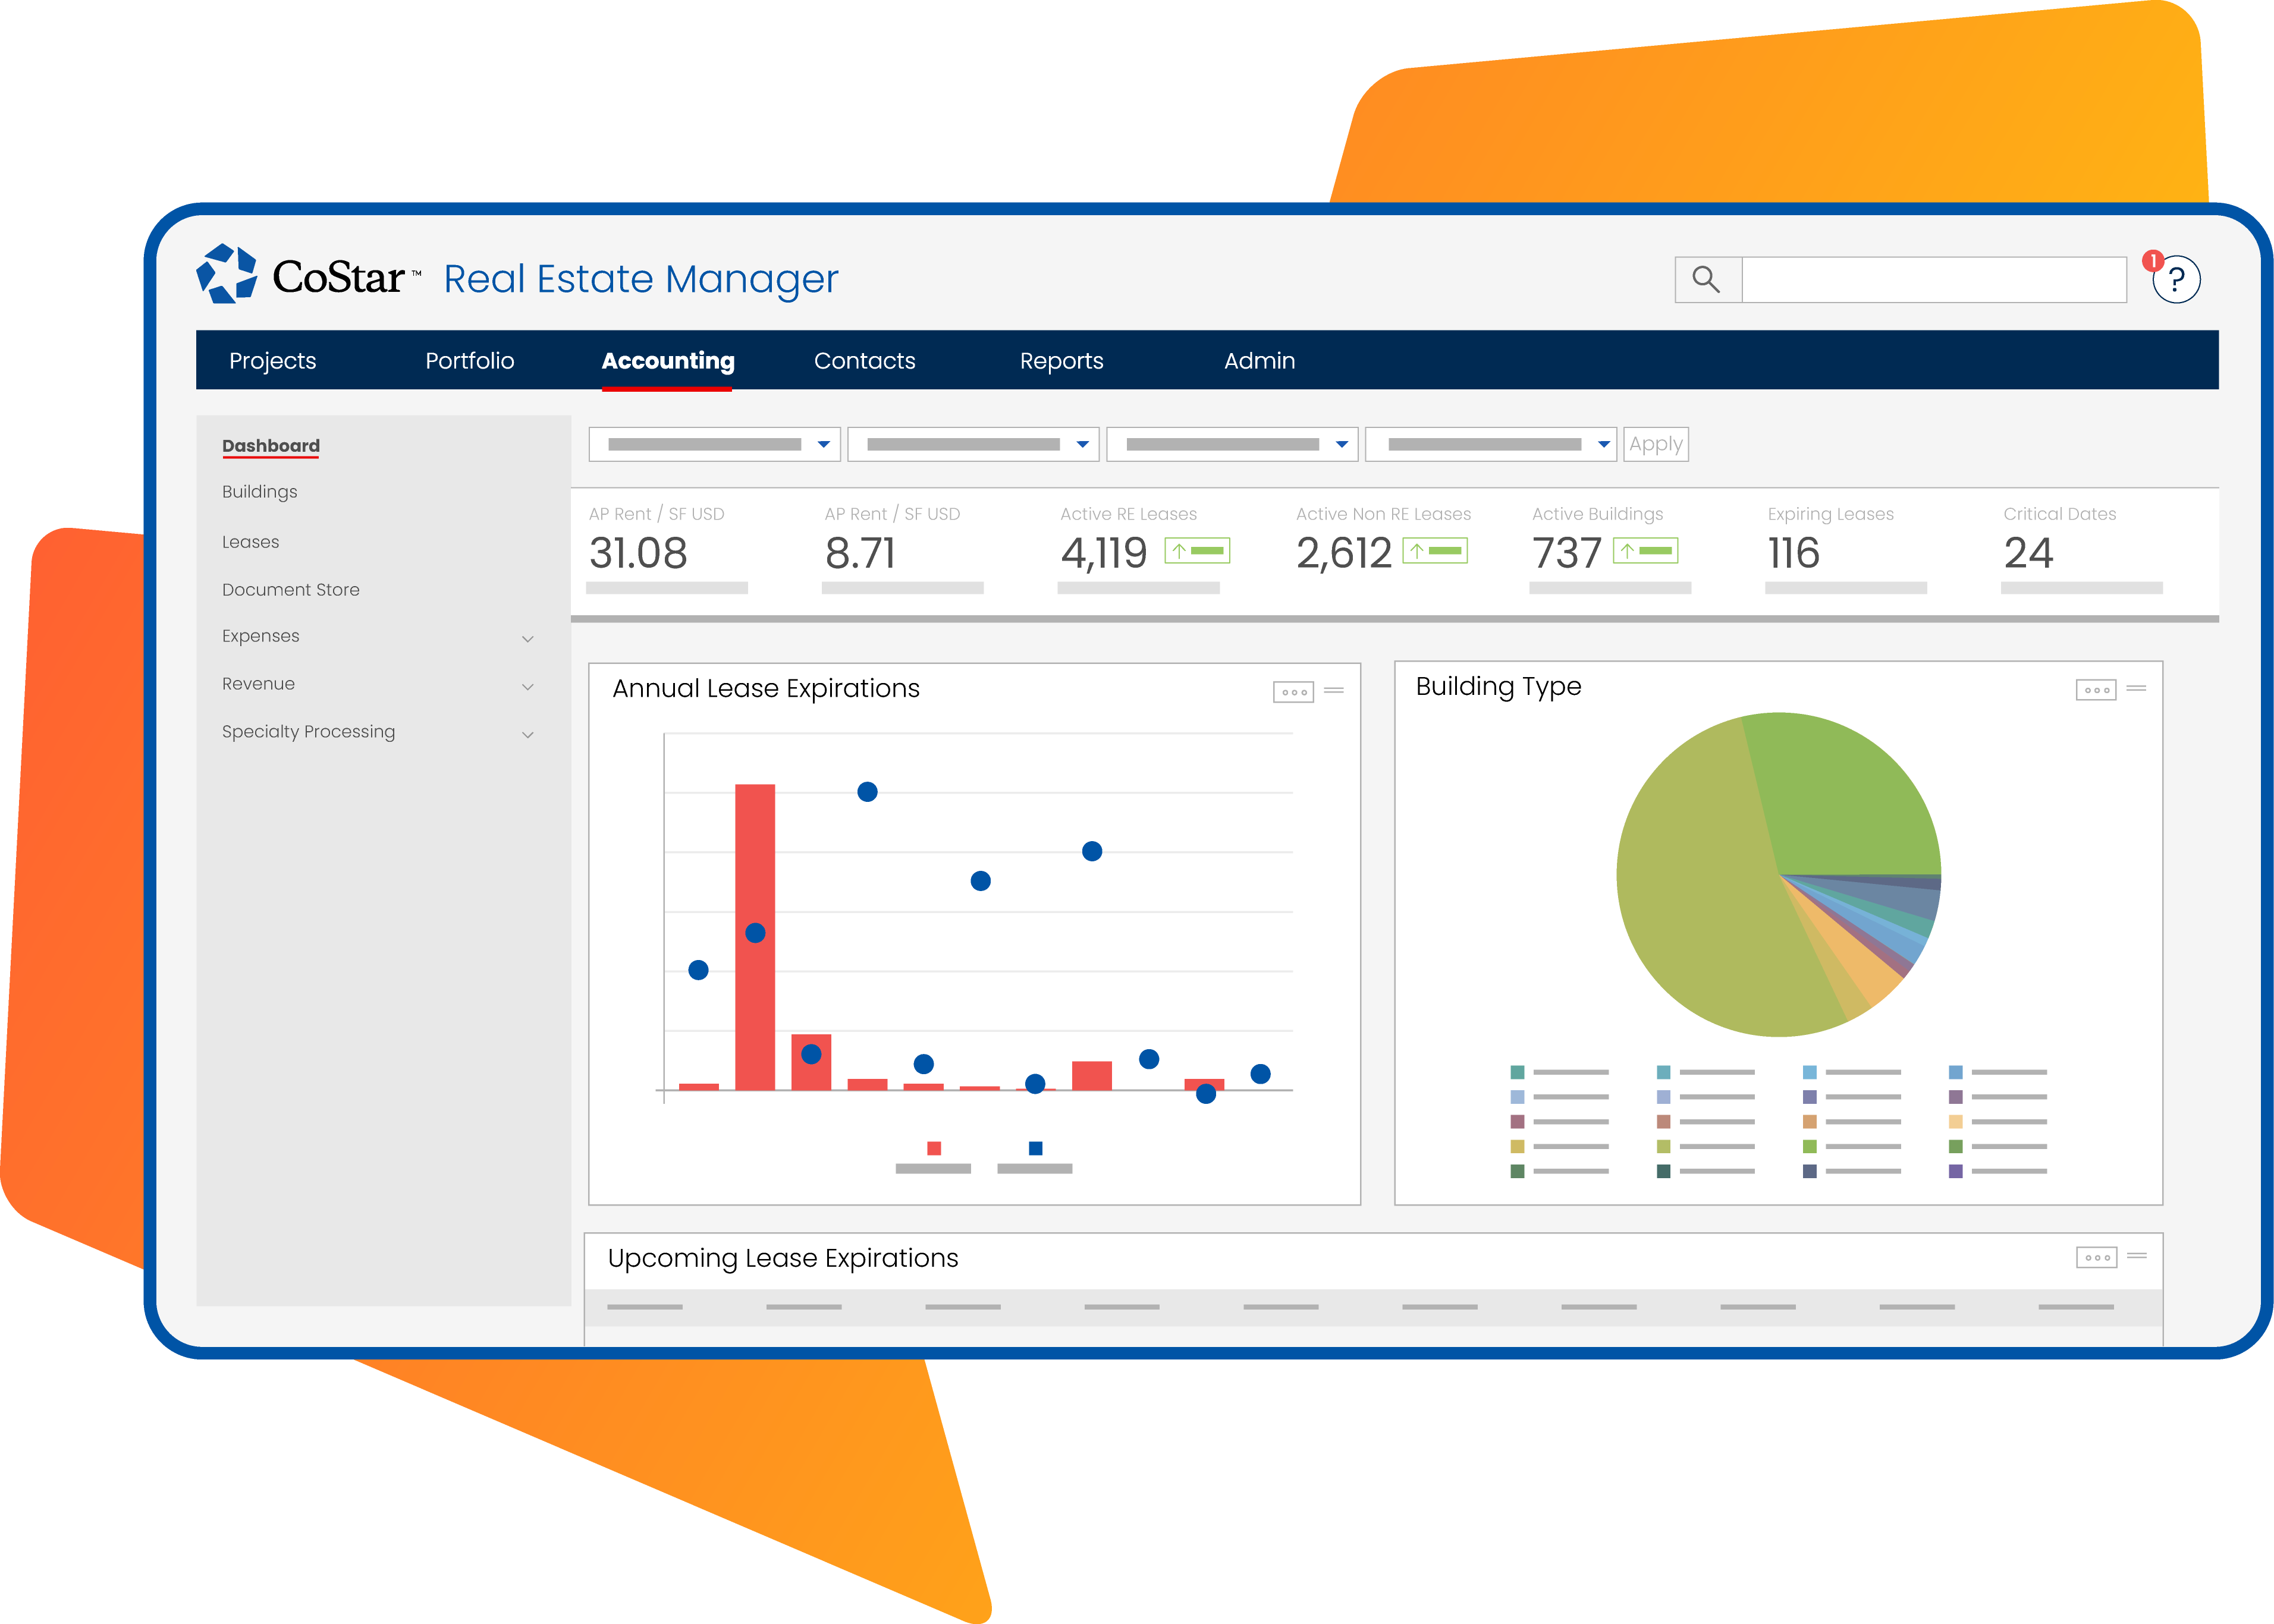
Task: Open the first filter dropdown
Action: click(x=714, y=444)
